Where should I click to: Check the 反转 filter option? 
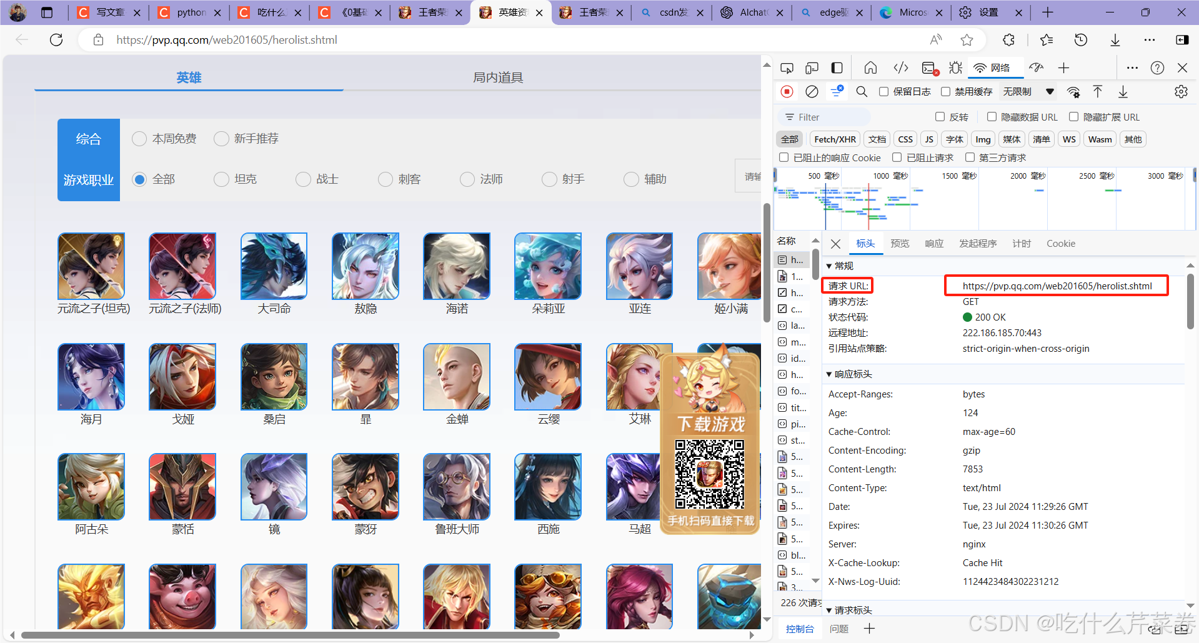point(940,117)
